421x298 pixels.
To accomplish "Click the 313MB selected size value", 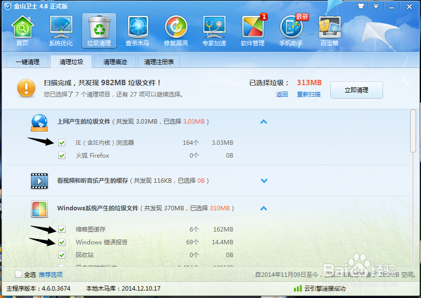I will click(x=309, y=83).
